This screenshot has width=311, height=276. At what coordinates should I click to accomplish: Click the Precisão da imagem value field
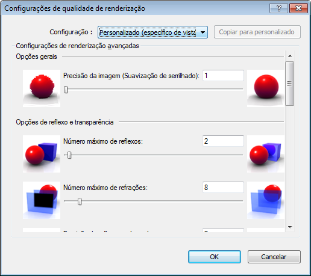[223, 76]
